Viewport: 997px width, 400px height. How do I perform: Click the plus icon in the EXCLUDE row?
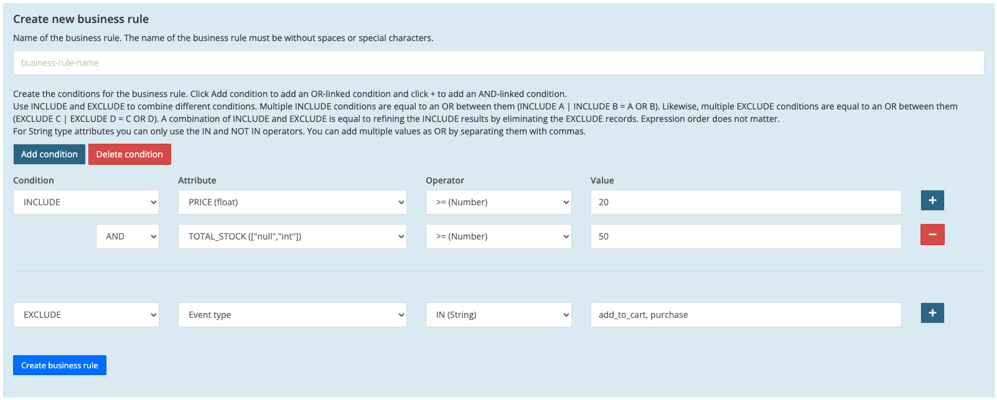coord(932,313)
